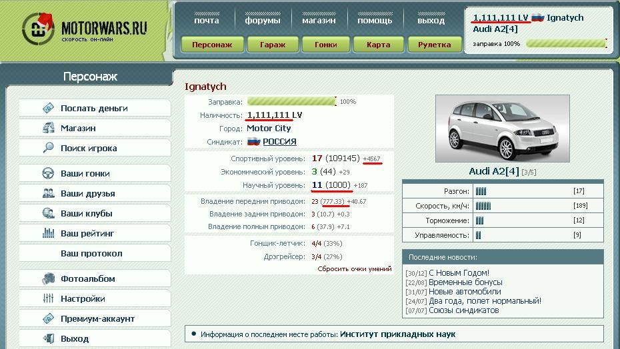Click the Разгон stat bar

[481, 191]
